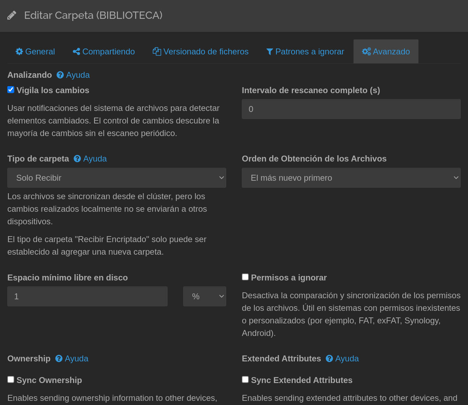Open the Solo Recibir folder type dropdown
The width and height of the screenshot is (468, 405).
pos(117,178)
